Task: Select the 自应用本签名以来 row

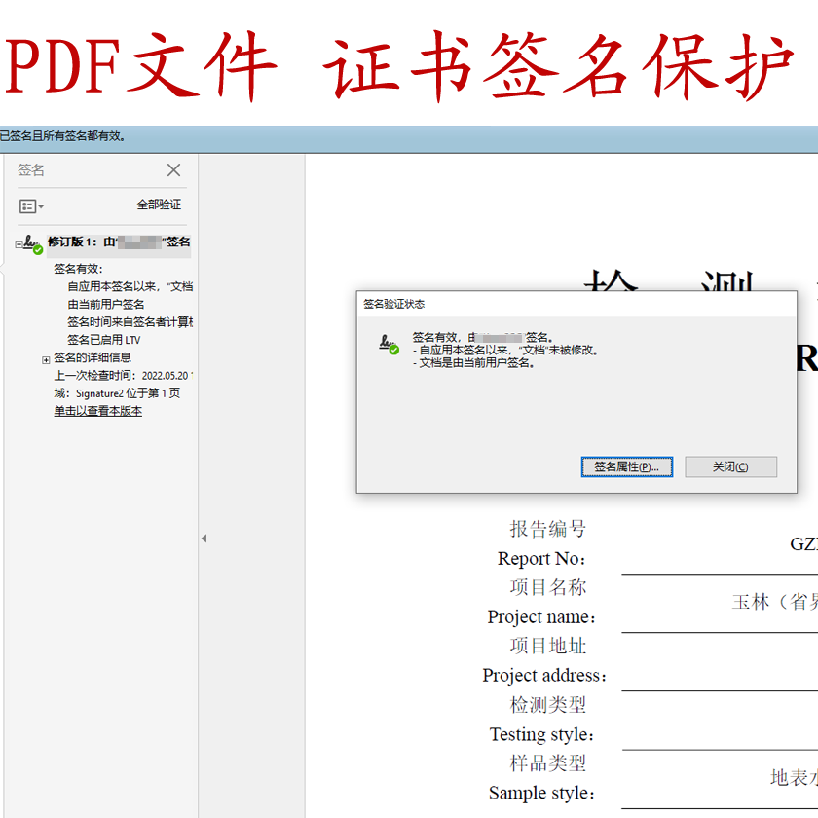Action: 130,286
